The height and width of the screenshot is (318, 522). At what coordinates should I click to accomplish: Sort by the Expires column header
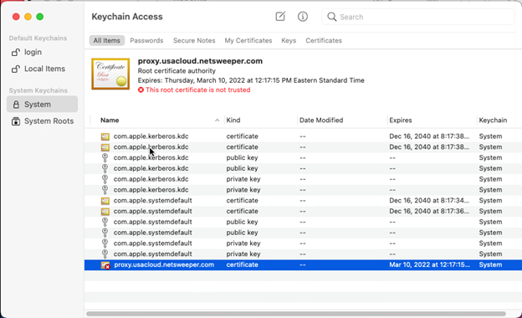tap(432, 121)
